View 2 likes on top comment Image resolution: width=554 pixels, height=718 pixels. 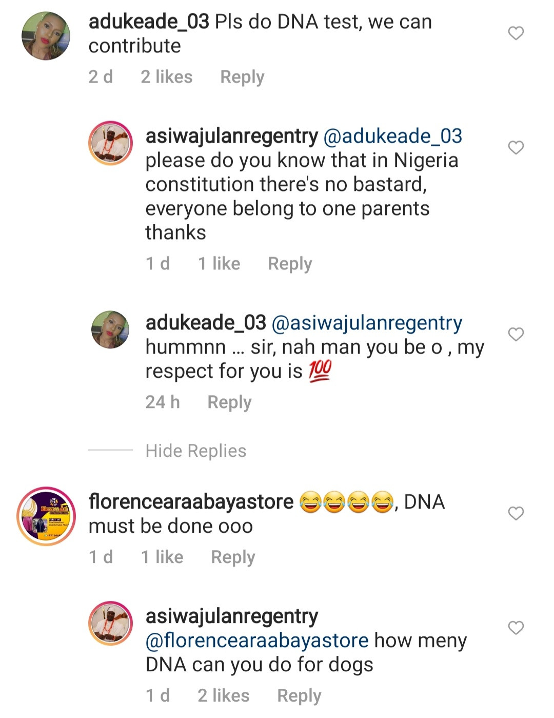[167, 77]
